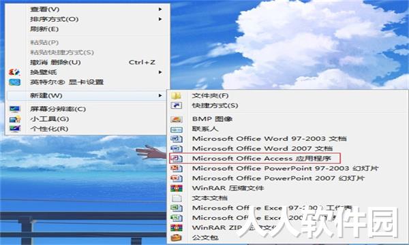Click the Access icon in highlighted row
409x245 pixels.
tap(176, 159)
